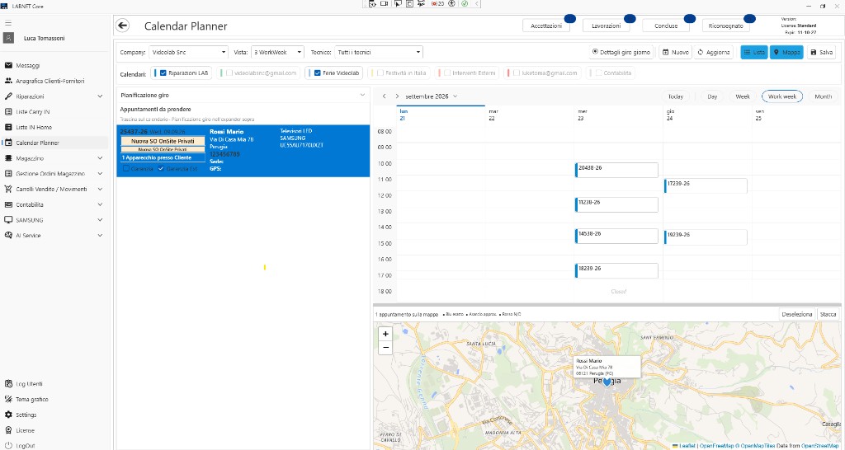Collapse the Pianificazione giro expander
Screen dimensions: 845x450
coord(363,96)
